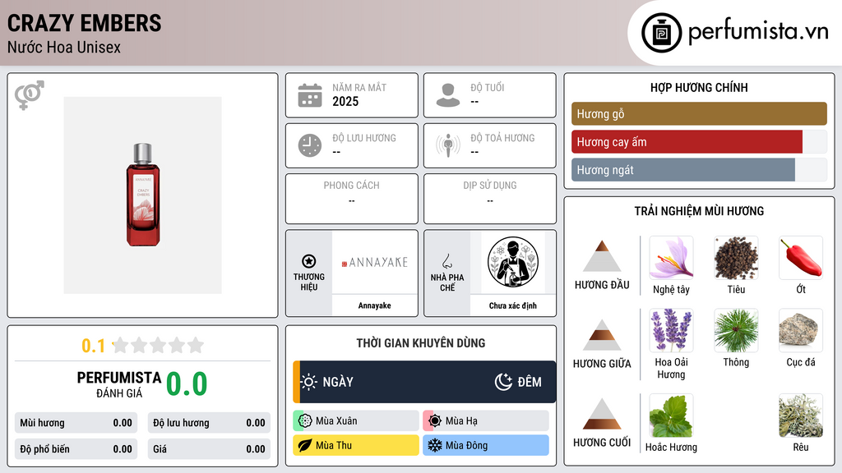842x473 pixels.
Task: Select the Ớt chili note image
Action: (801, 258)
